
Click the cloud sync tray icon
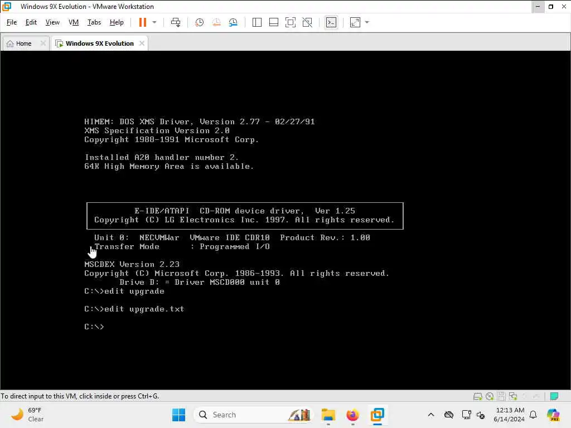[x=449, y=415]
